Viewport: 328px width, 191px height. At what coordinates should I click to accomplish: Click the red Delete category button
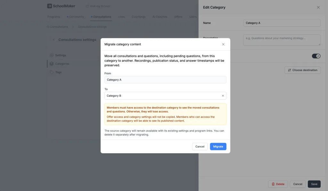point(278,184)
